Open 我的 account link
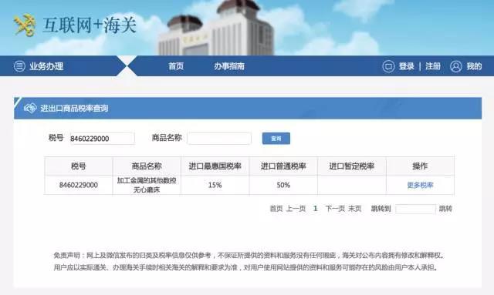 click(474, 66)
